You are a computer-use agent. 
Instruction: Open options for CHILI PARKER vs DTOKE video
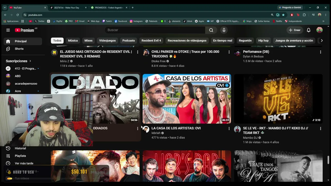coord(229,52)
